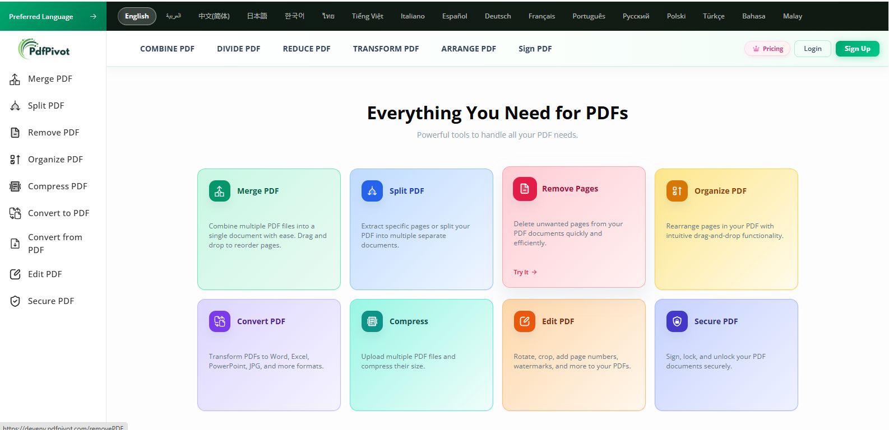Switch language to Deutsch

pos(498,16)
